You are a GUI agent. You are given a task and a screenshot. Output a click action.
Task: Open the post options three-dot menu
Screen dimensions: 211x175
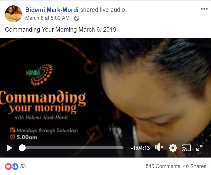(x=204, y=9)
